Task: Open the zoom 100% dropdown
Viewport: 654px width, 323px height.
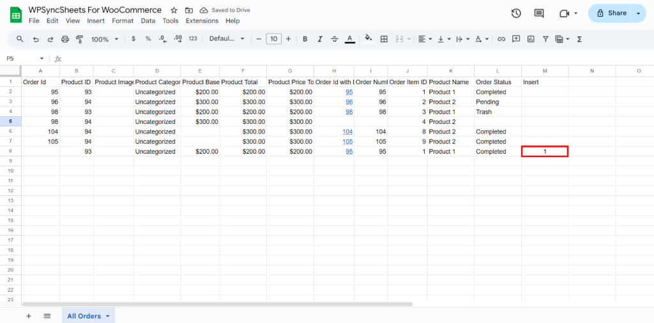Action: click(105, 39)
